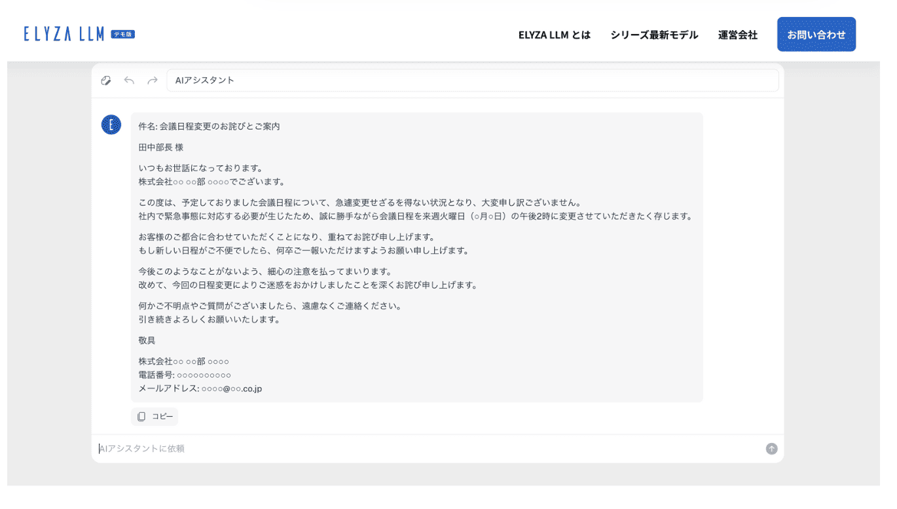Click the line starting 何かご不明点やご質問
This screenshot has height=509, width=897.
coord(270,306)
